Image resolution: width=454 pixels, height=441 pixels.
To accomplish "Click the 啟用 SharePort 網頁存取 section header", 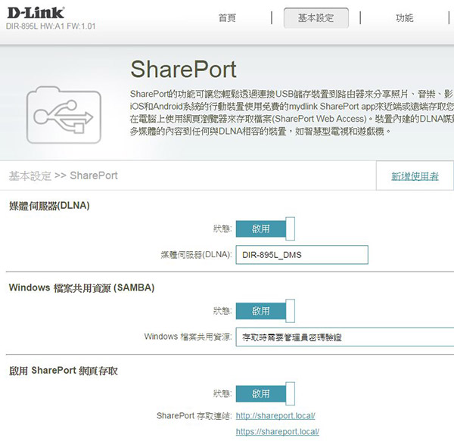I will (64, 371).
